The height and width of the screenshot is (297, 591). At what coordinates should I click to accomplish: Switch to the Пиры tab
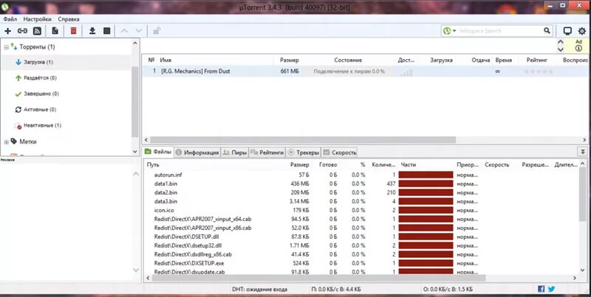234,153
